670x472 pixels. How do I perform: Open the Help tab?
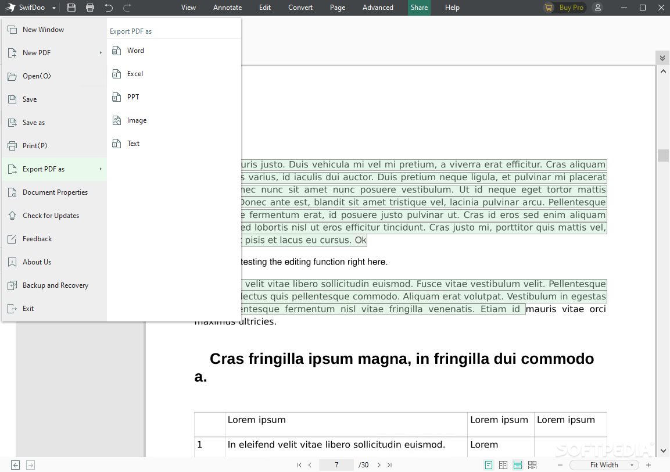pos(452,8)
